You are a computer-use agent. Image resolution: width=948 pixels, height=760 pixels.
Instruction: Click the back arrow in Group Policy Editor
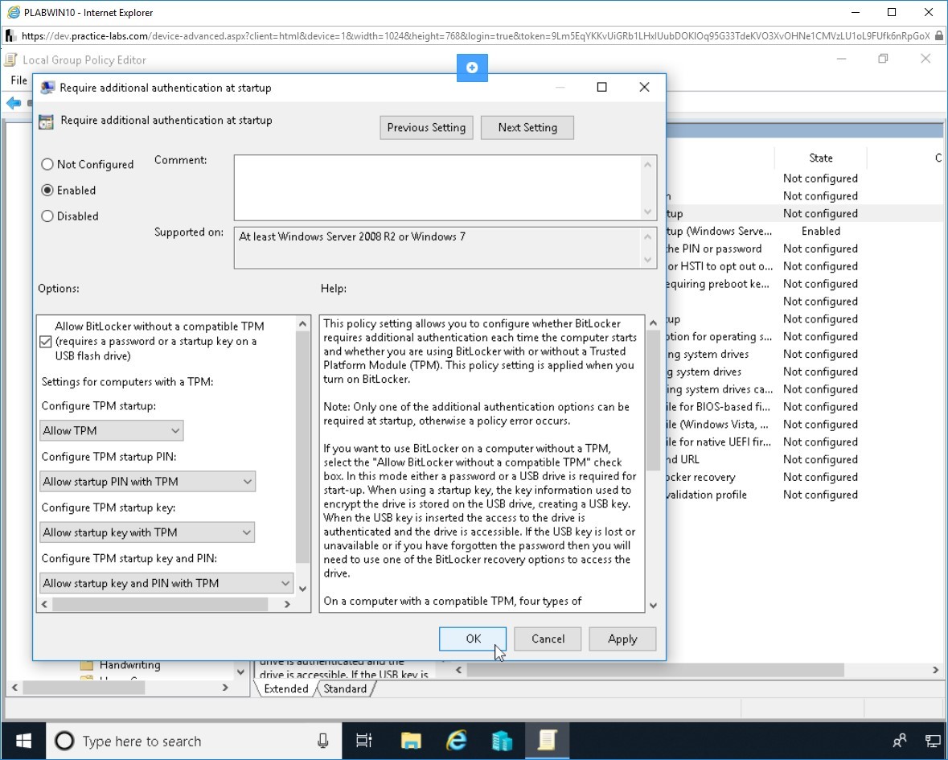14,103
